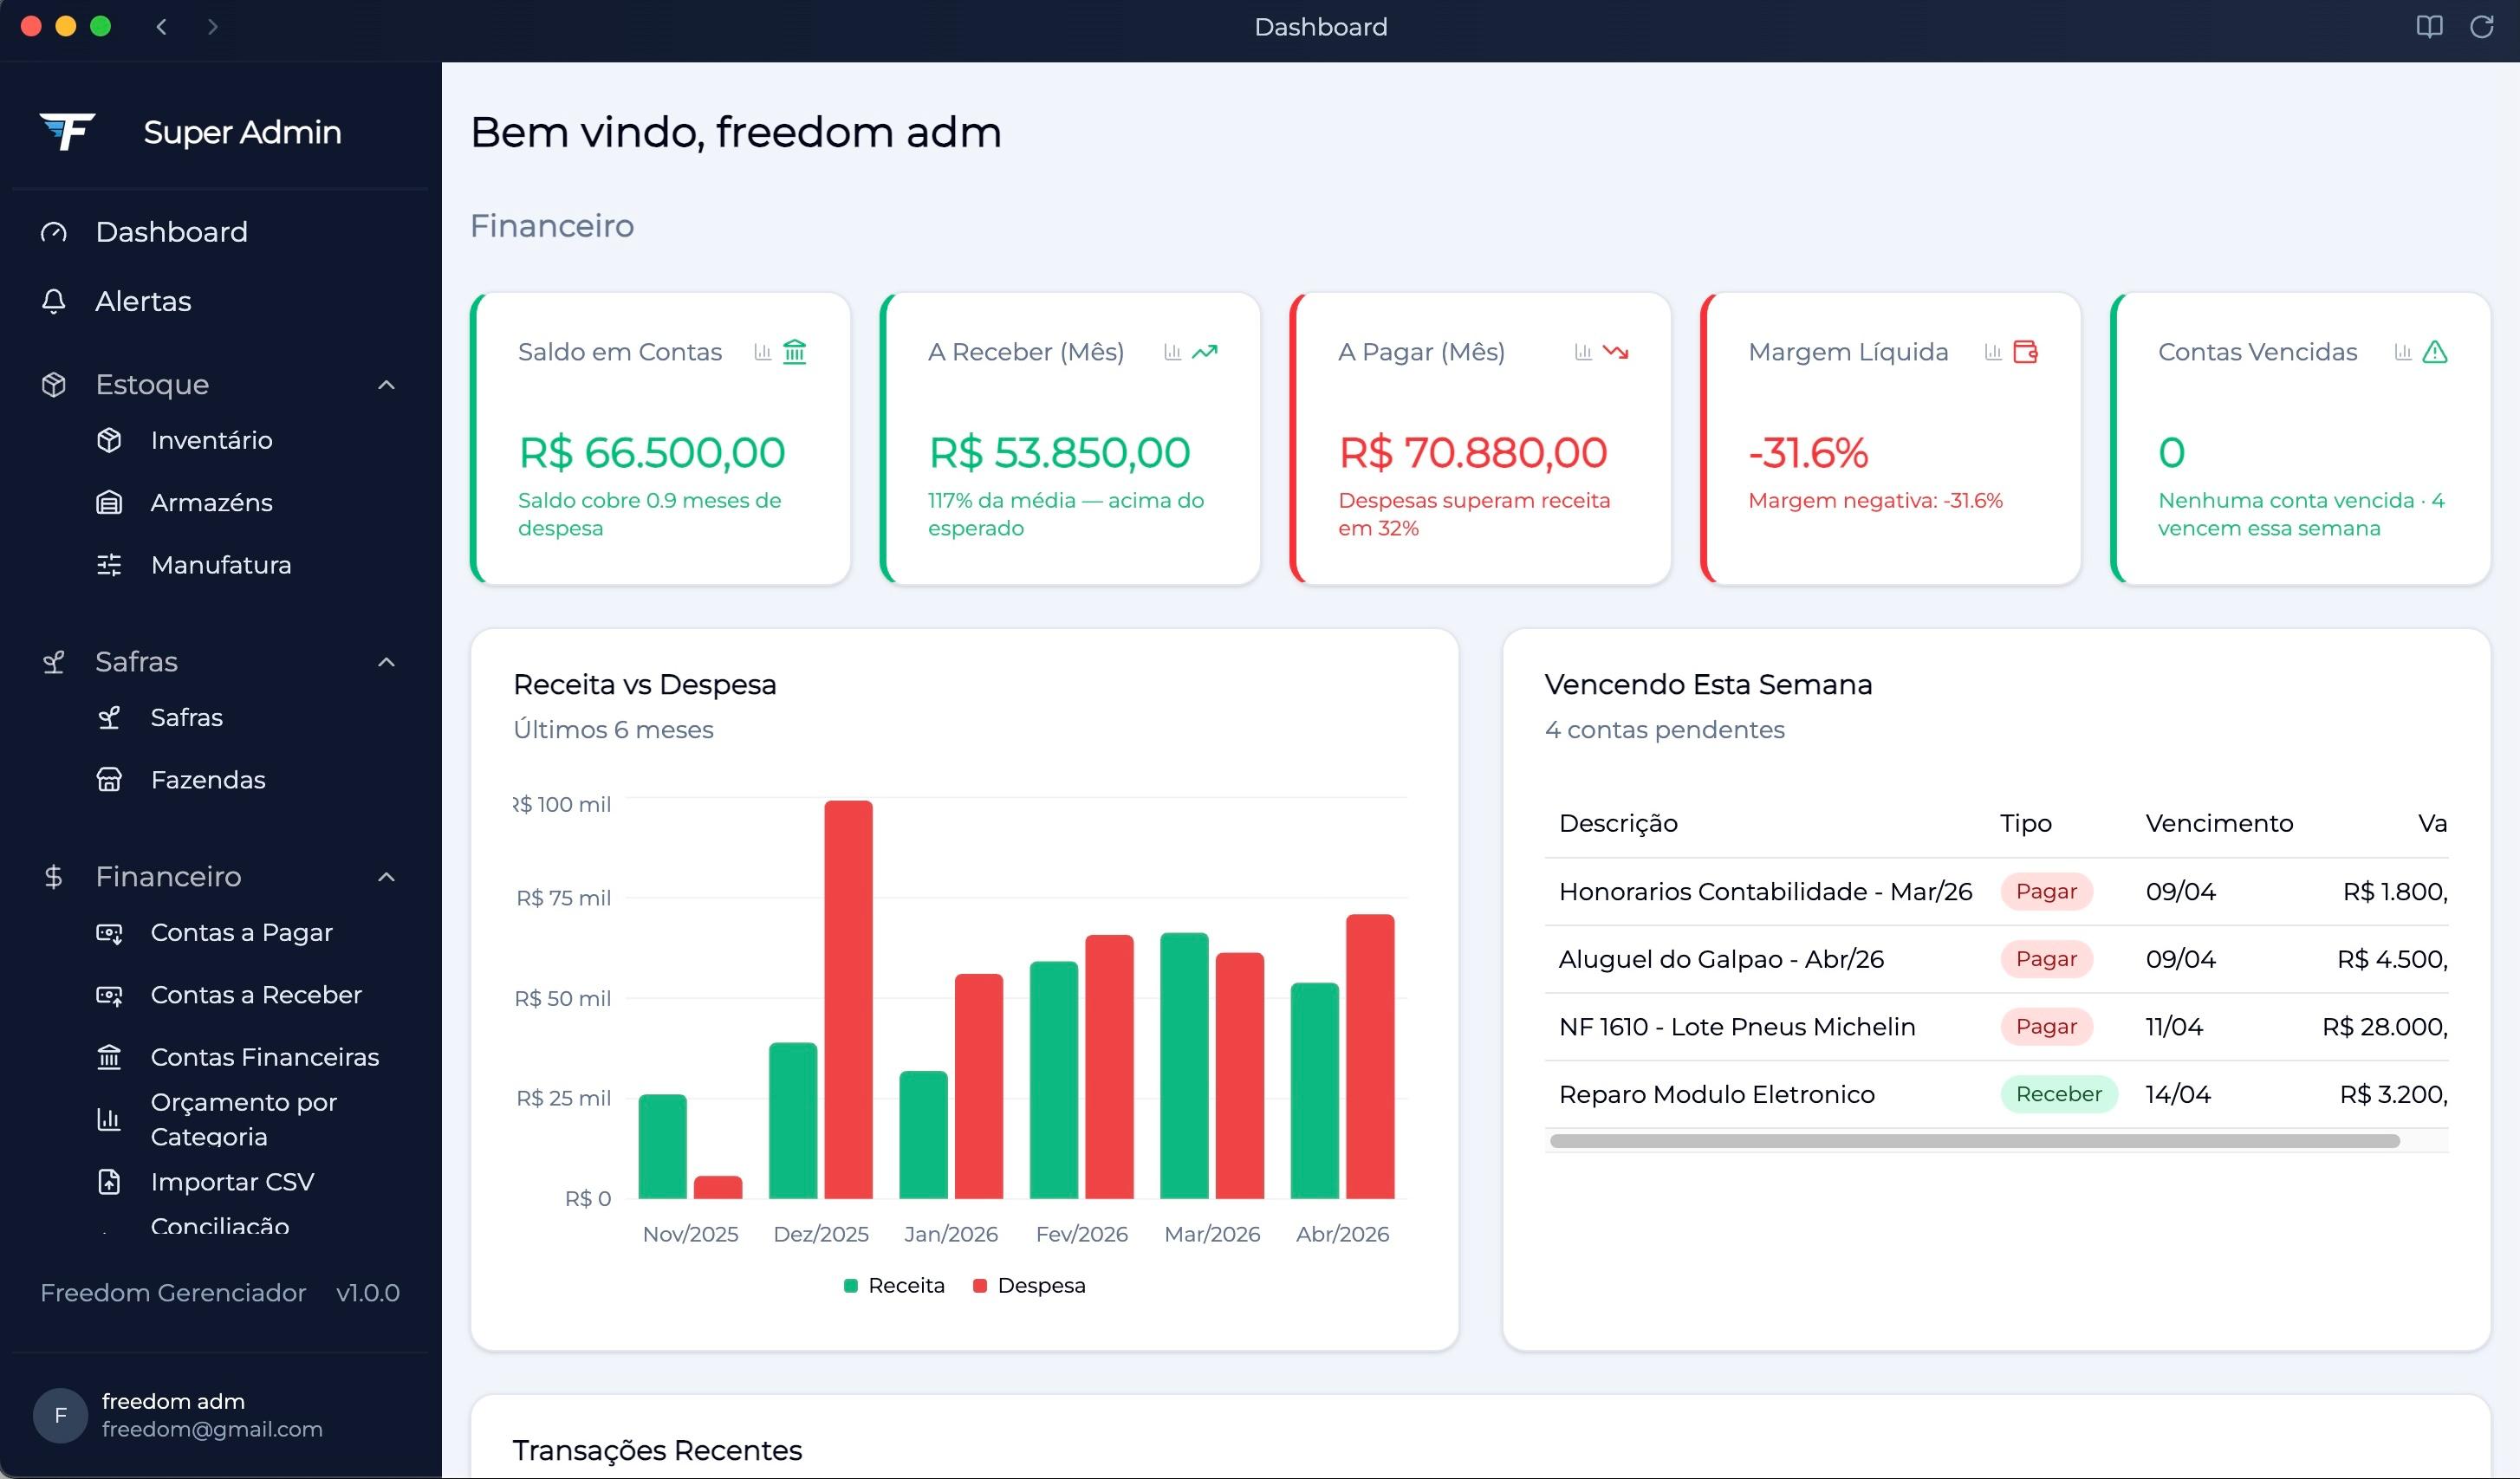Click the Manufatura sliders icon
Viewport: 2520px width, 1479px height.
[109, 565]
